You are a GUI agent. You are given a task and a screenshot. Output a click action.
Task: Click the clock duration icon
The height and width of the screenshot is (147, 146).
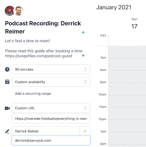point(7,69)
